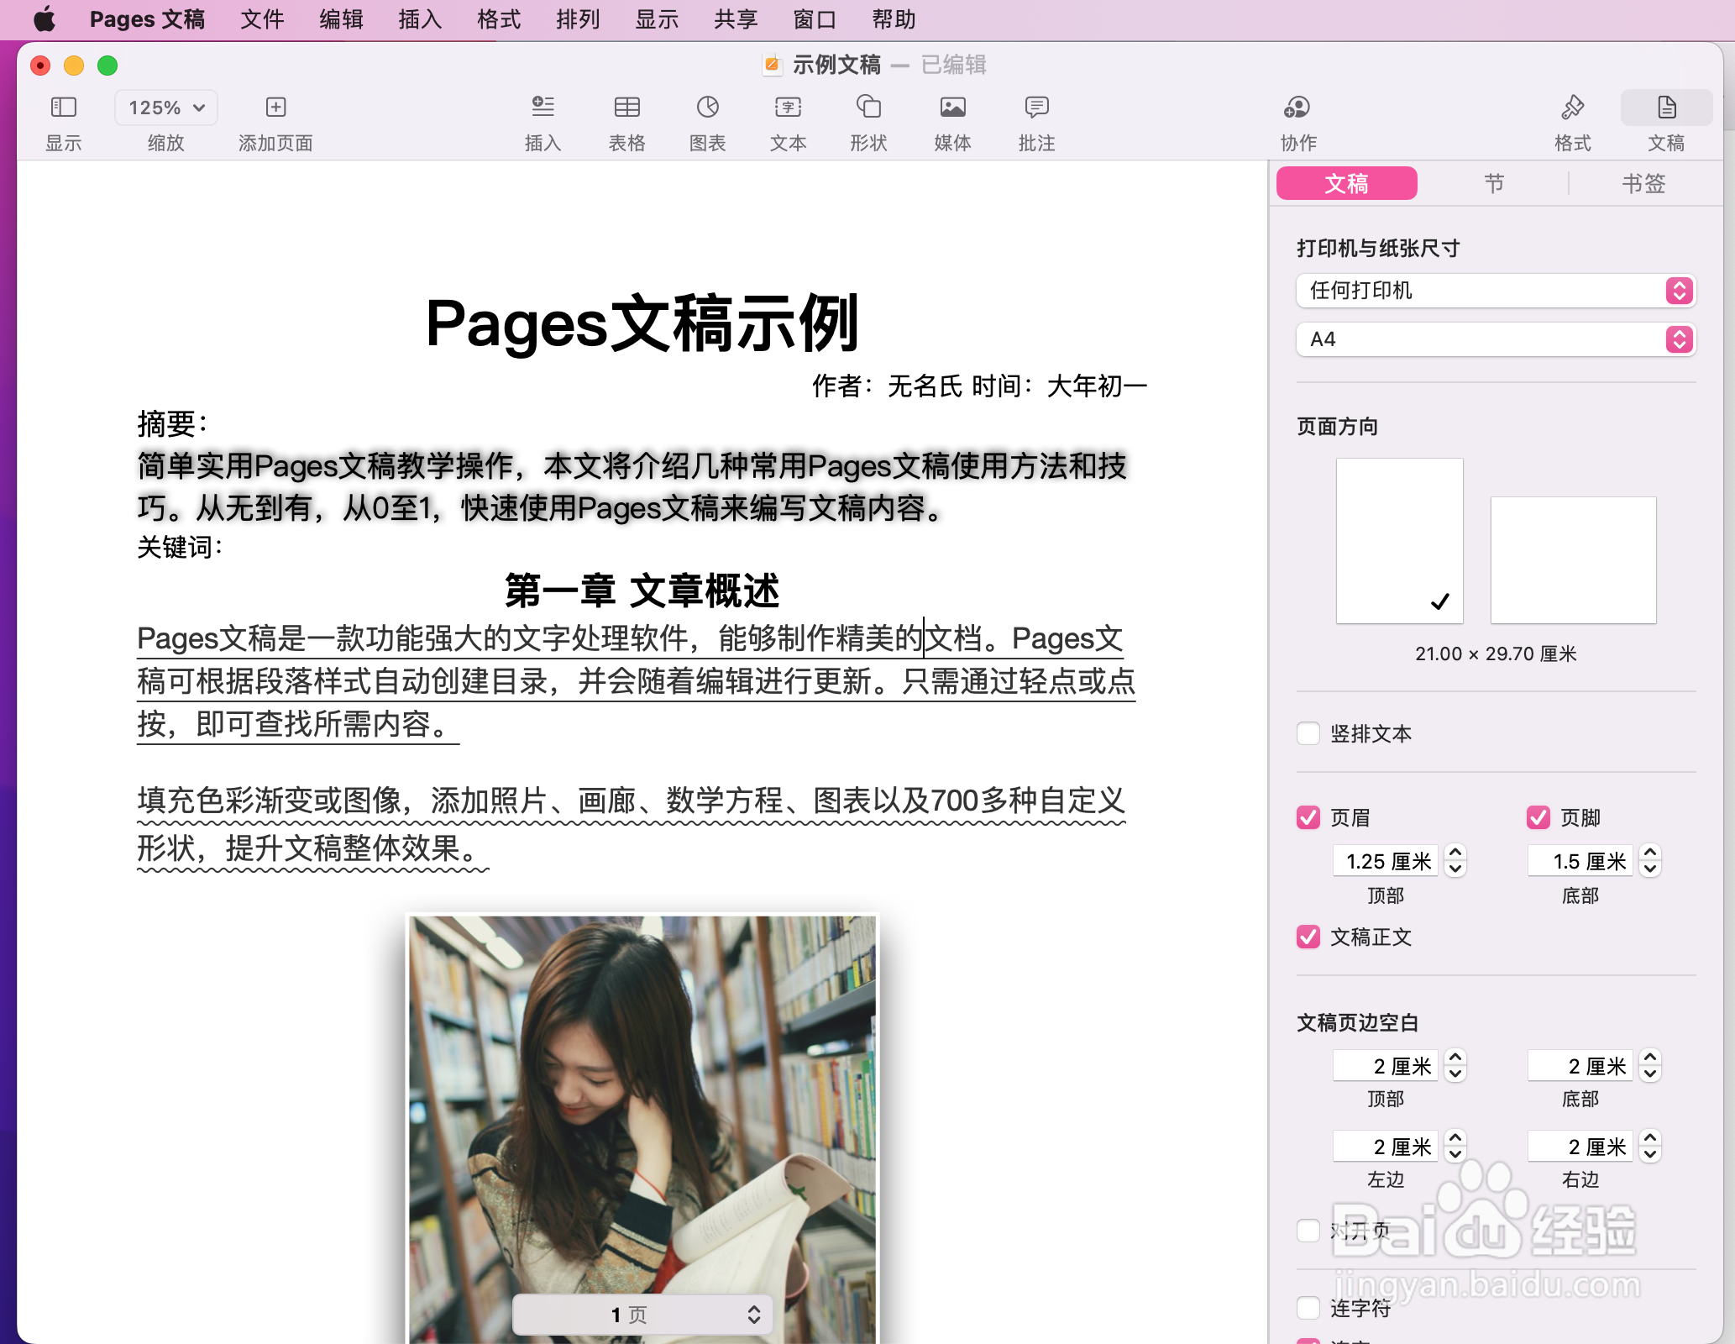Viewport: 1735px width, 1344px height.
Task: Uncheck the 页眉 header checkbox
Action: point(1308,817)
